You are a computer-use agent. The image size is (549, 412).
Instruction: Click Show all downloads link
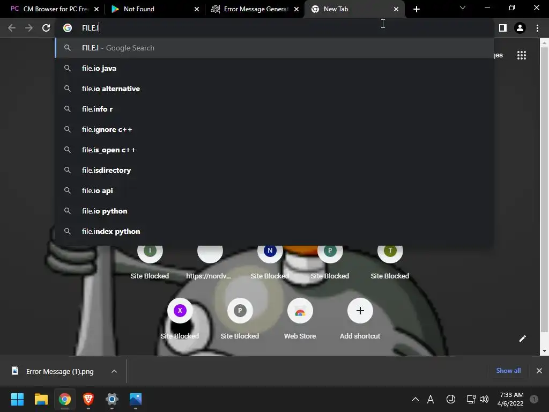(x=508, y=371)
